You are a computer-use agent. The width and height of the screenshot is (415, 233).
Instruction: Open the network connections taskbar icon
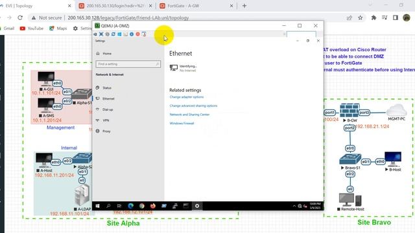[175, 206]
